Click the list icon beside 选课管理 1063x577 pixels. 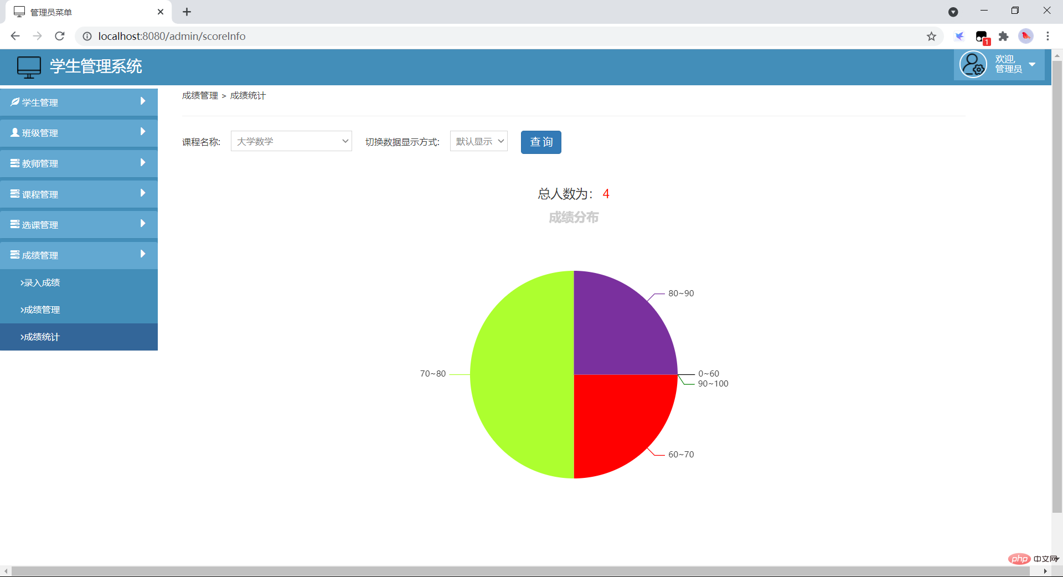click(15, 224)
